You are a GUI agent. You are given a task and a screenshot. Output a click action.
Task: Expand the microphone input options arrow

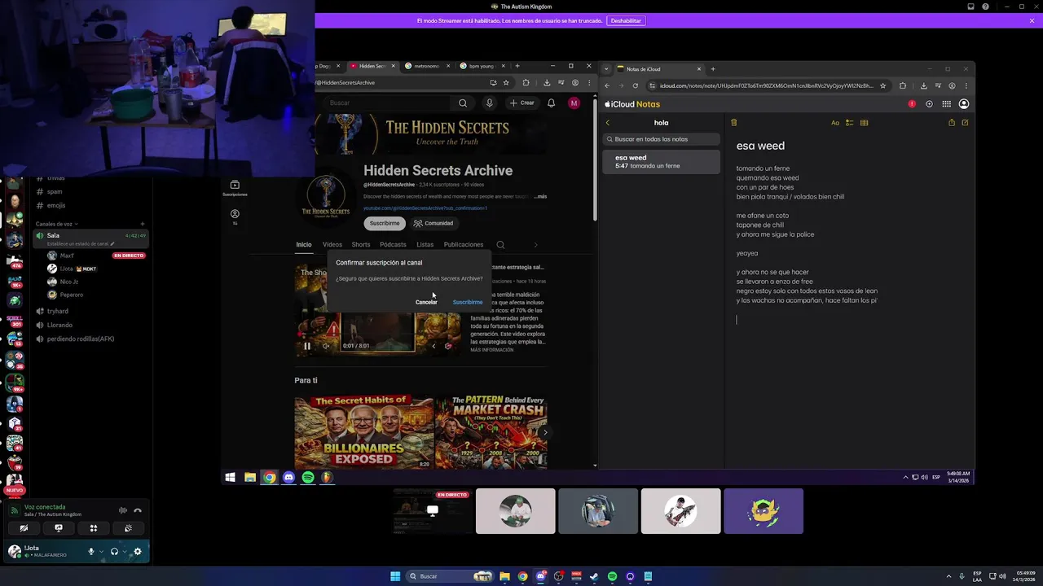[101, 552]
